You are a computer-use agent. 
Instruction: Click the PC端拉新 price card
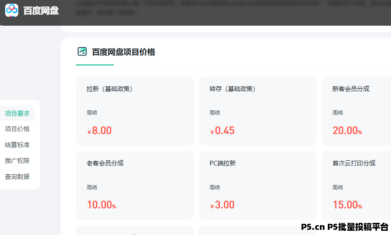tap(258, 185)
